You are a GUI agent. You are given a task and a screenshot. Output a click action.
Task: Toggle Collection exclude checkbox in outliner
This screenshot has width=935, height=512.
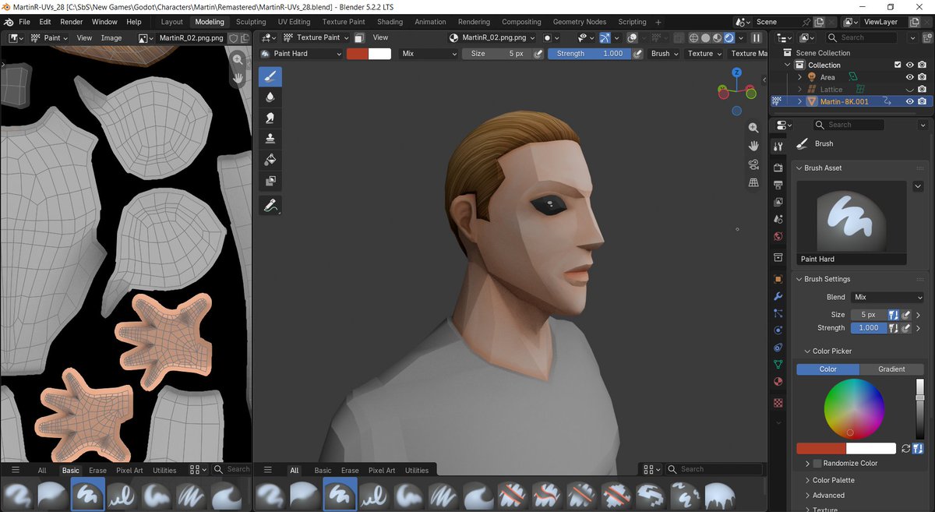898,65
